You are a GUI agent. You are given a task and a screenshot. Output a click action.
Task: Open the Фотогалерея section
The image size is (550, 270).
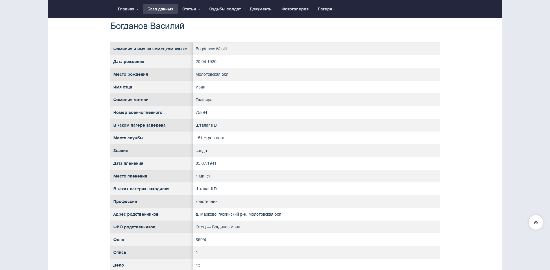pos(295,9)
